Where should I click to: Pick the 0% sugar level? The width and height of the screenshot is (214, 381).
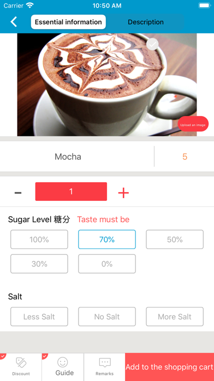point(107,264)
